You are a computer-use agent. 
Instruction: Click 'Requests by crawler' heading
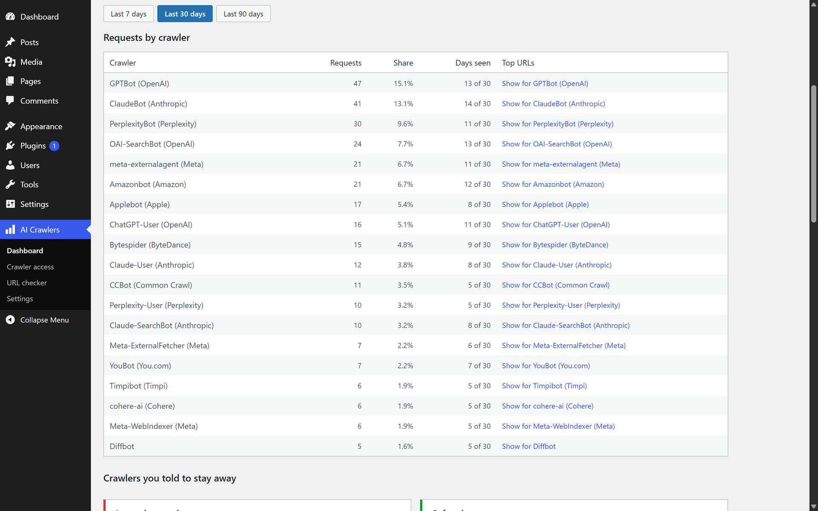tap(147, 37)
